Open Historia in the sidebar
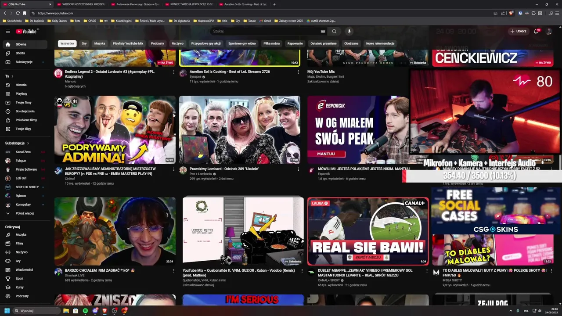 coord(25,85)
